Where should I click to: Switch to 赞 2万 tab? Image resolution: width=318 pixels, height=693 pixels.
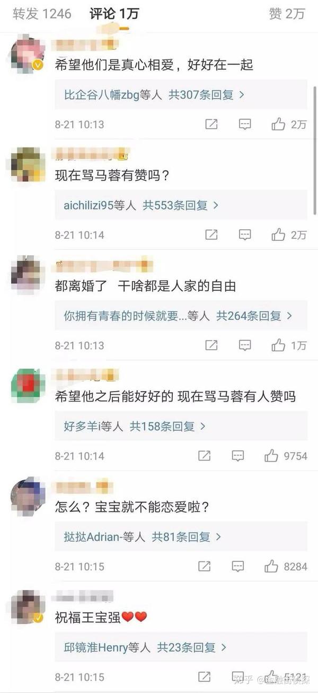pos(287,14)
